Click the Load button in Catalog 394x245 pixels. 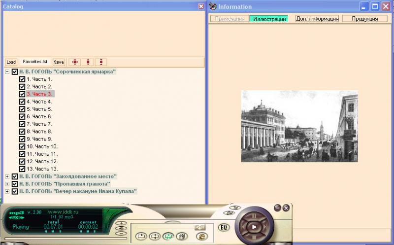click(11, 62)
